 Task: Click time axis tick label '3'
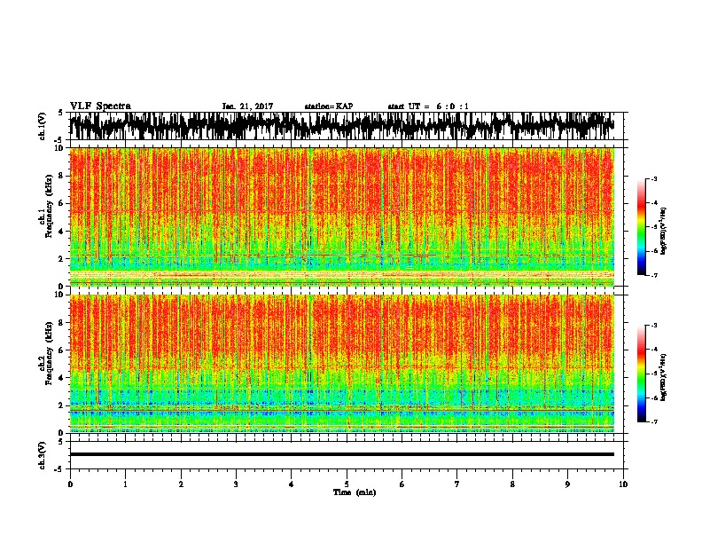pos(236,484)
